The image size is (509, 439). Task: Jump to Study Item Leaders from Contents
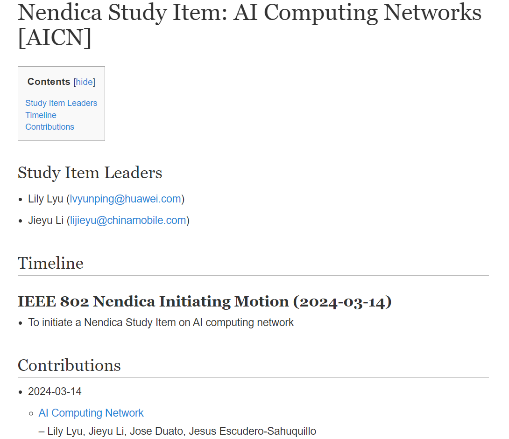point(61,103)
